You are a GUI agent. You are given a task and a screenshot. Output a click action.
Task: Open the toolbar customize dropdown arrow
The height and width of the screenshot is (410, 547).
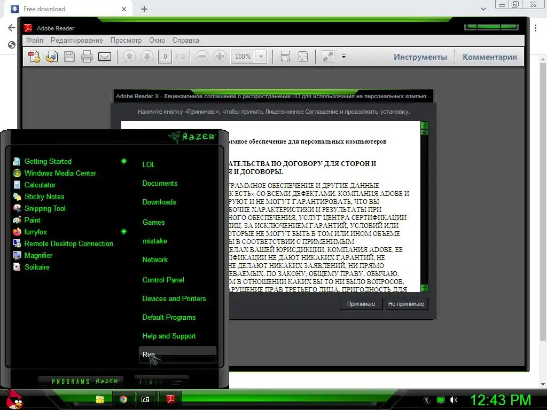point(343,57)
